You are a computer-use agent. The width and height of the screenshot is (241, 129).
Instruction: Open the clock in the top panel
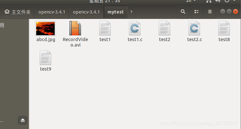click(105, 1)
